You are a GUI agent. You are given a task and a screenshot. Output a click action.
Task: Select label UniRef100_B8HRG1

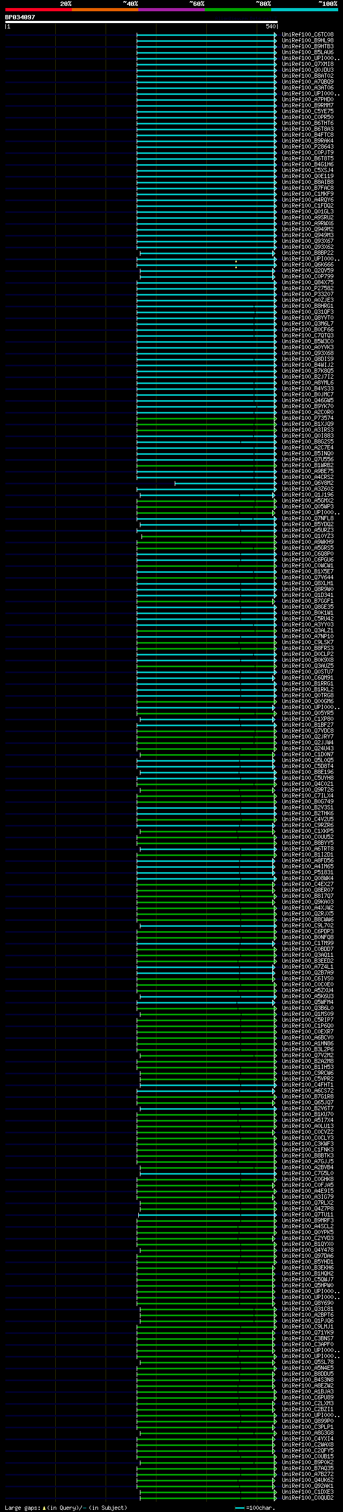point(307,306)
